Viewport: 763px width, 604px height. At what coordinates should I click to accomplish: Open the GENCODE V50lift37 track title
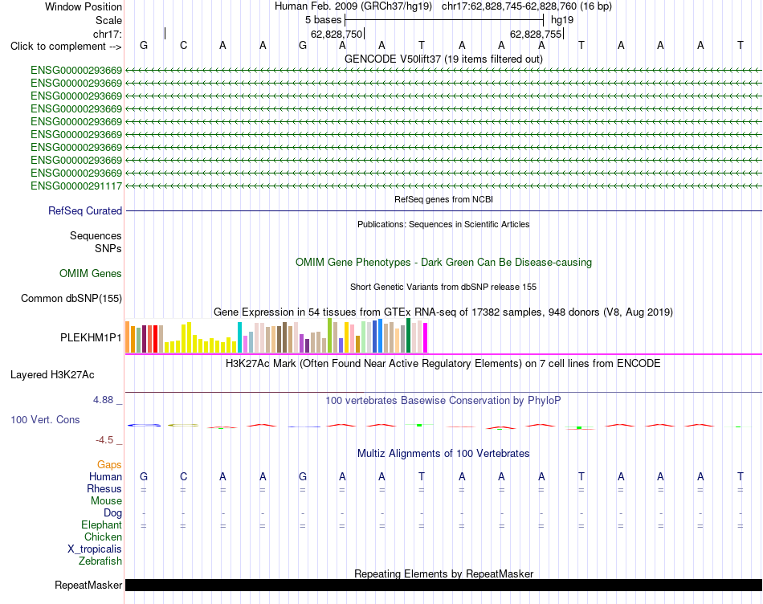point(443,59)
